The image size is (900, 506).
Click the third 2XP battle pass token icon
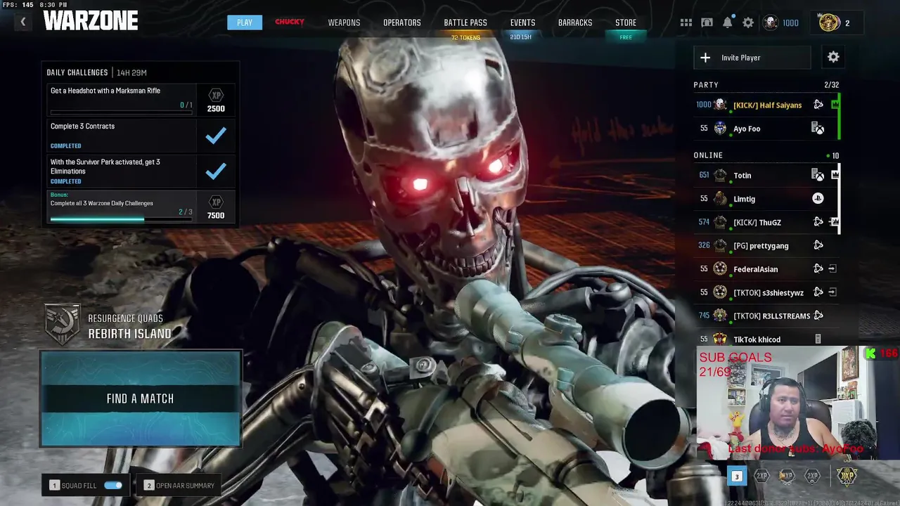(812, 476)
